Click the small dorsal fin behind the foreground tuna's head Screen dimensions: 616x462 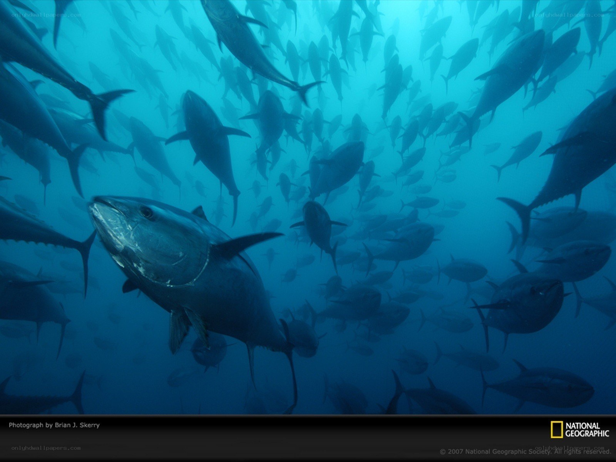click(199, 213)
